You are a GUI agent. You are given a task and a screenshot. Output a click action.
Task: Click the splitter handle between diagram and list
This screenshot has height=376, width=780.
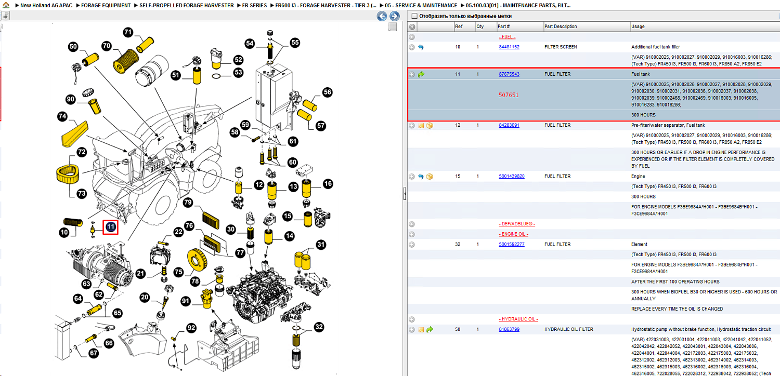click(405, 194)
